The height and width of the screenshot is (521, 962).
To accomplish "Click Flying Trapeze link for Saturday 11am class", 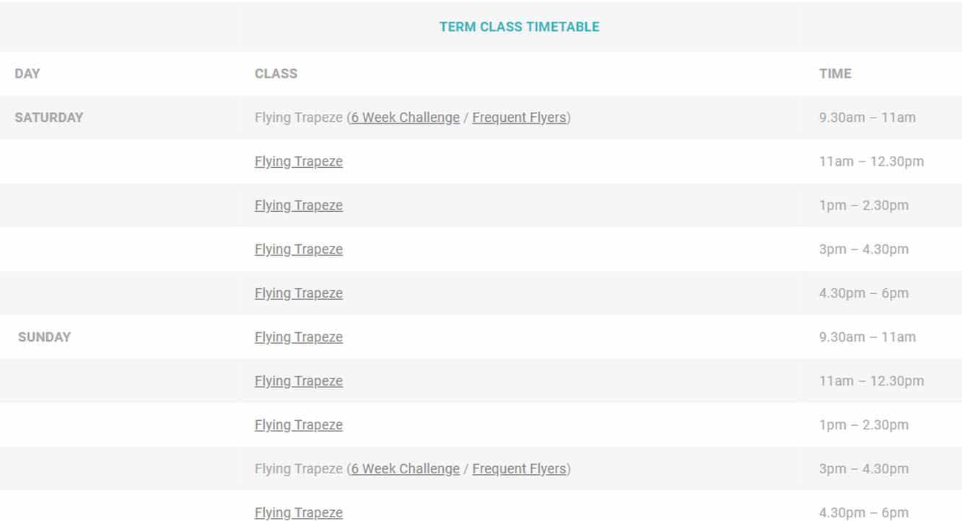I will pos(298,161).
